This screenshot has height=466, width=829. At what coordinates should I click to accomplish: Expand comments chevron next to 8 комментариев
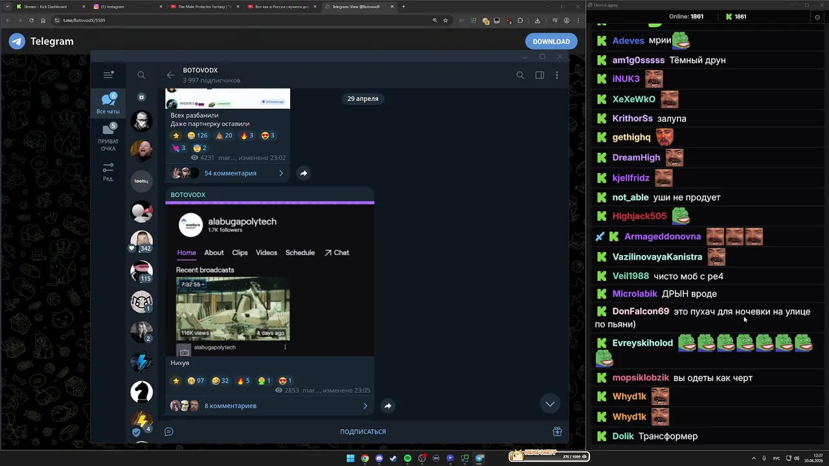point(365,406)
